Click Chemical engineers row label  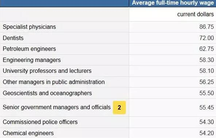coord(28,133)
